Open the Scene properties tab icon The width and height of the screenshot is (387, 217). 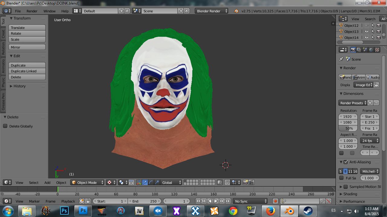365,50
